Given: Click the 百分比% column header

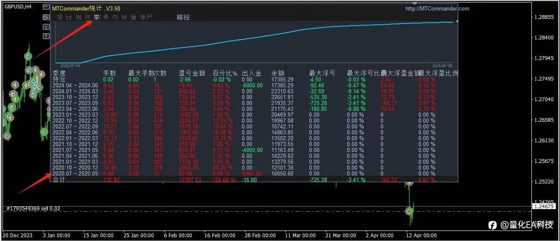Looking at the screenshot, I should click(225, 73).
